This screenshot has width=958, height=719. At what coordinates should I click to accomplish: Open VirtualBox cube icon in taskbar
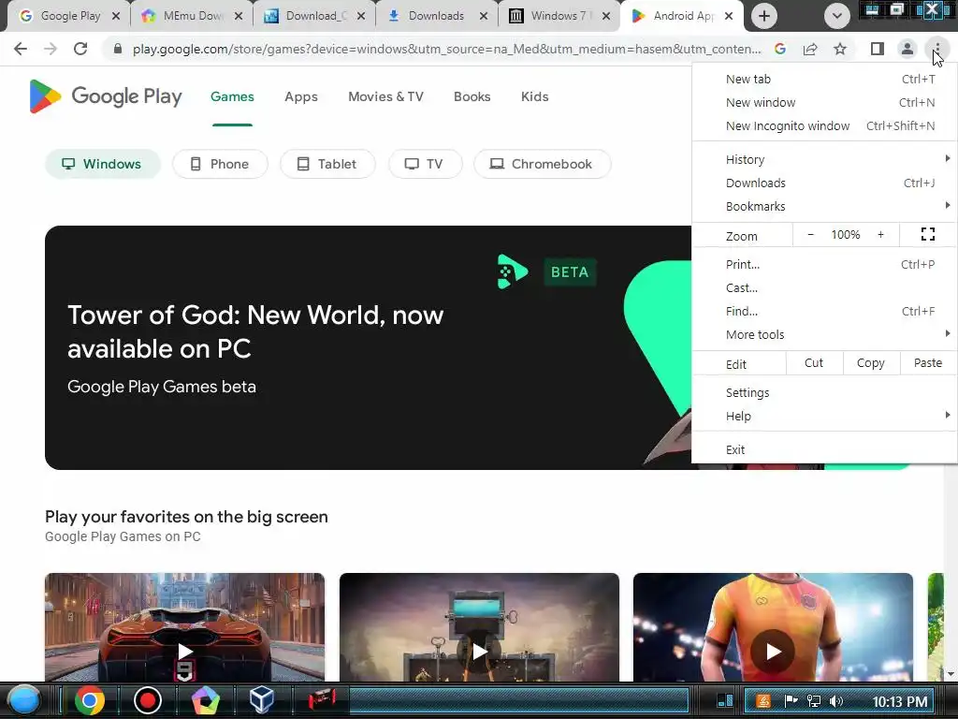click(x=262, y=700)
